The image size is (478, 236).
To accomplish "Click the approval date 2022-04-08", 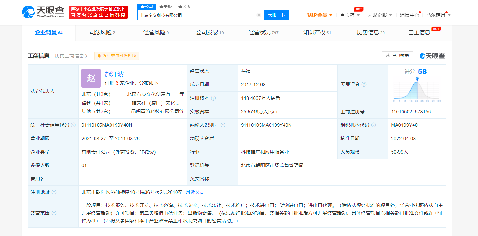I will click(x=403, y=138).
